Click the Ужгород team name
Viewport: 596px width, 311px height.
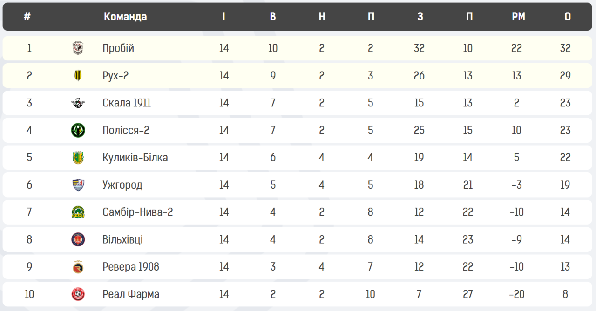tap(122, 185)
